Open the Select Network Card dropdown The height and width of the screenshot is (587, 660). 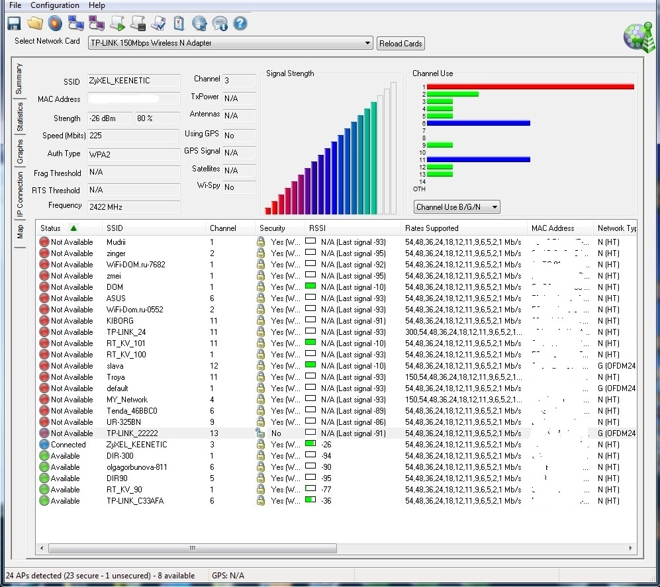coord(230,43)
